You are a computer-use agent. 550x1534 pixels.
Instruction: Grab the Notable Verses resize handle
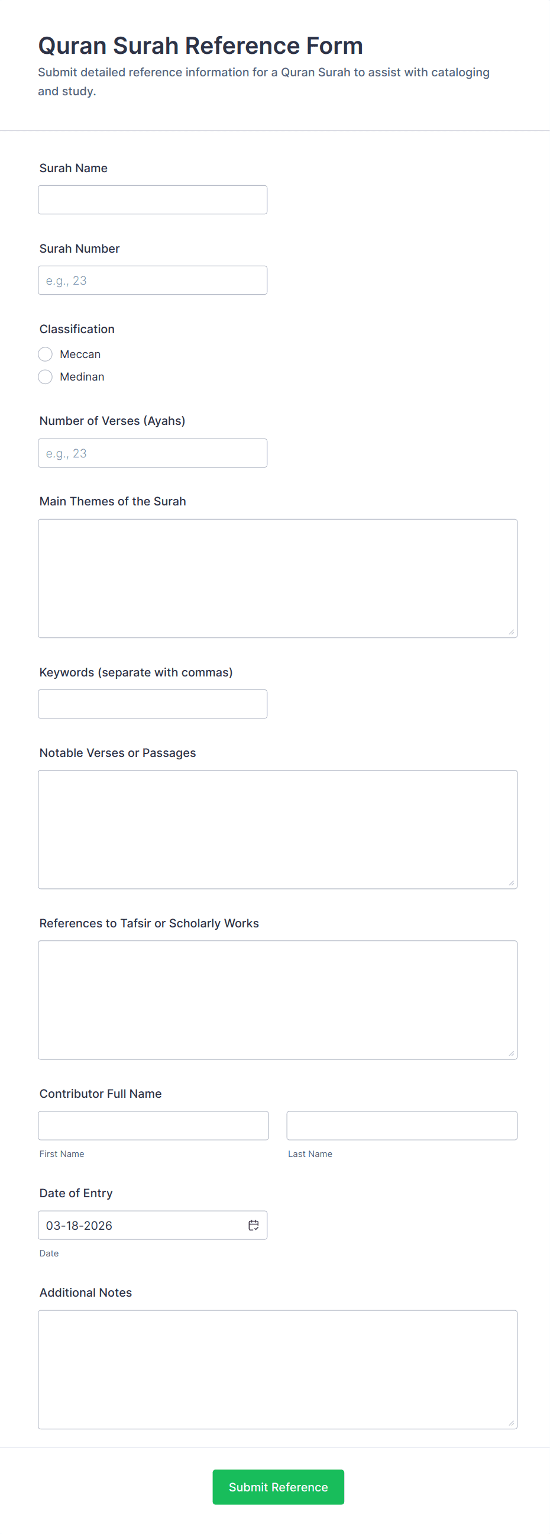point(512,883)
